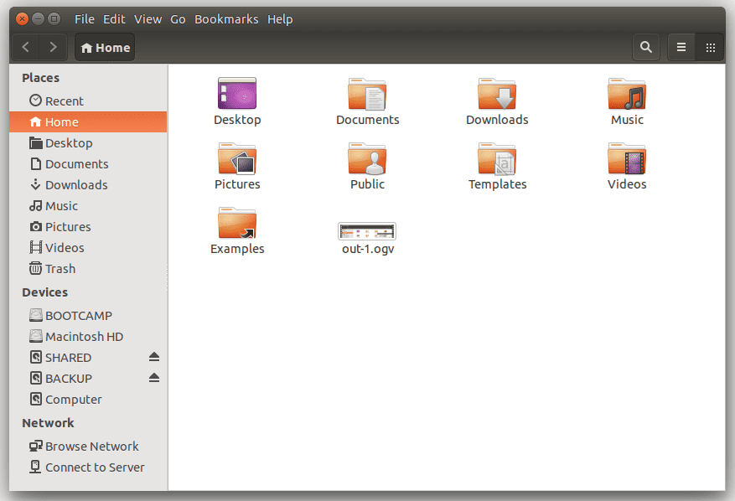Eject the BACKUP volume
This screenshot has height=501, width=735.
point(154,378)
